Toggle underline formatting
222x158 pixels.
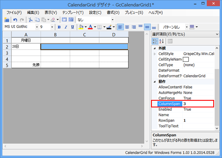click(x=73, y=27)
